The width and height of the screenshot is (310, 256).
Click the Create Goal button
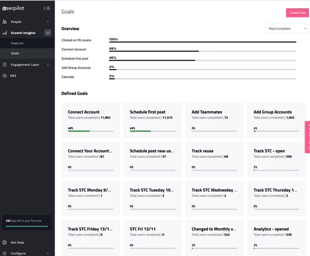(297, 12)
